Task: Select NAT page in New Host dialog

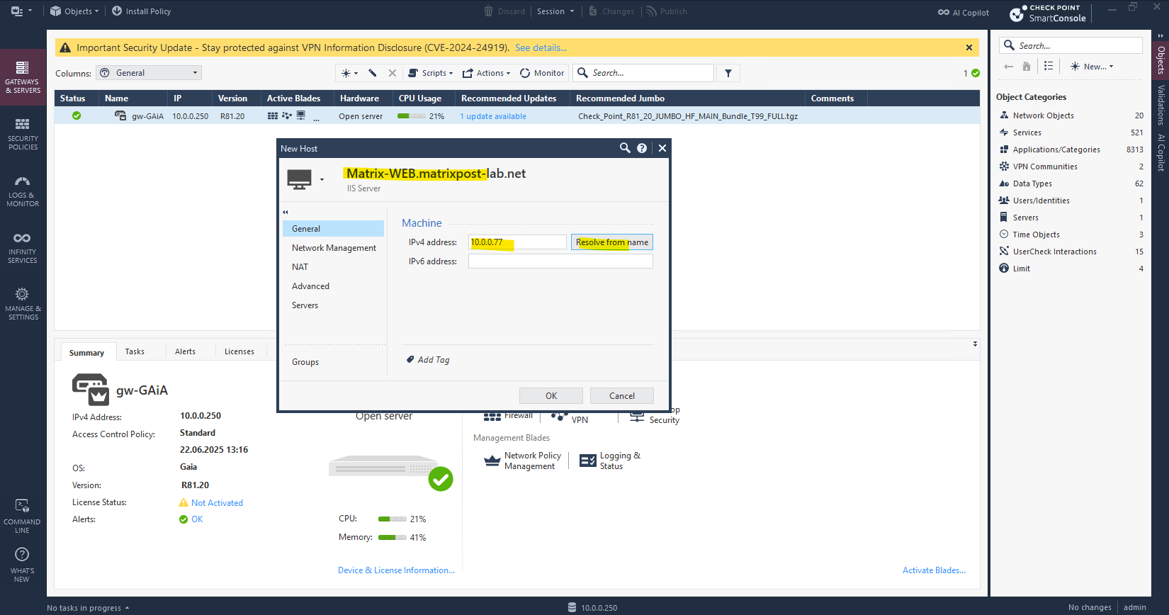Action: click(x=333, y=266)
